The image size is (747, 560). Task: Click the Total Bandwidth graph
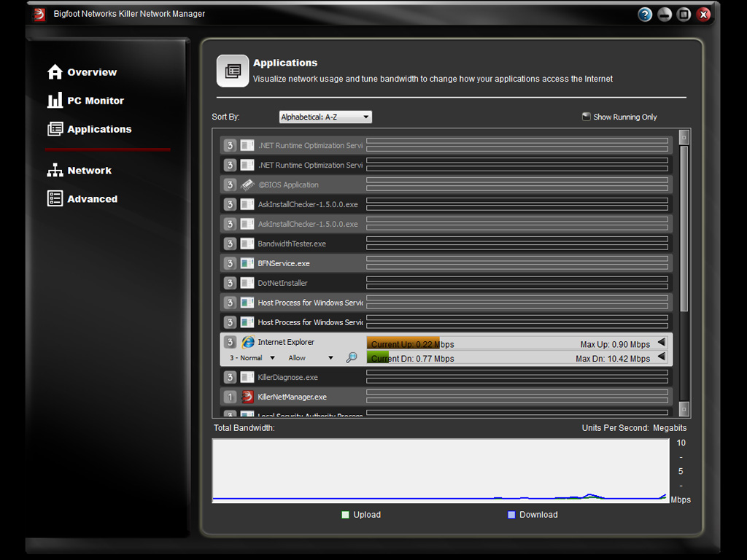(441, 470)
